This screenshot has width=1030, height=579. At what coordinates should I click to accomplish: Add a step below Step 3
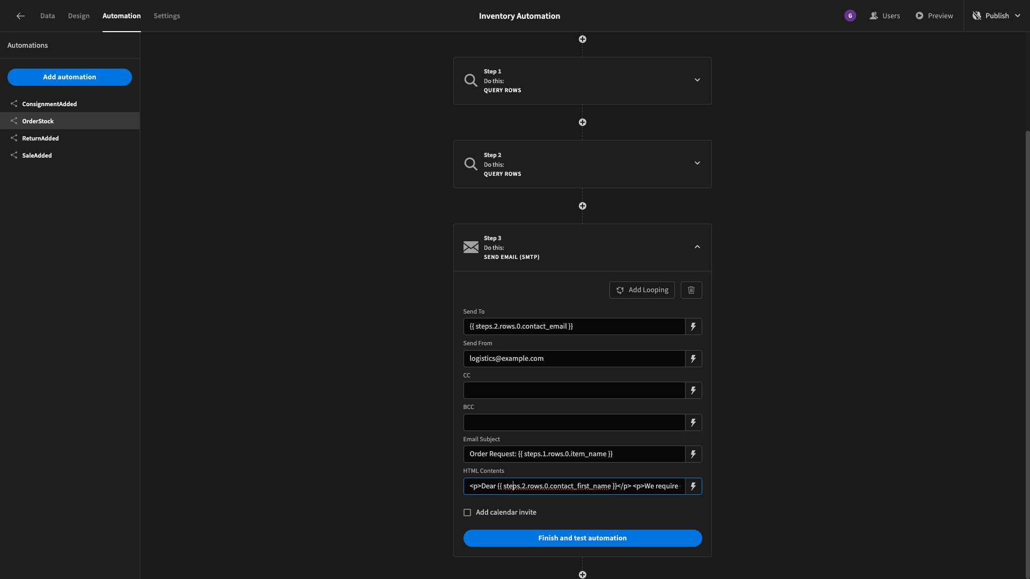coord(583,575)
